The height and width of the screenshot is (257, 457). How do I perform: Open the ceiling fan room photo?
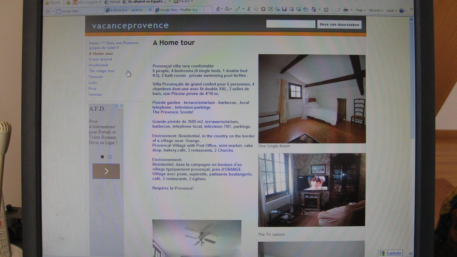point(197,238)
